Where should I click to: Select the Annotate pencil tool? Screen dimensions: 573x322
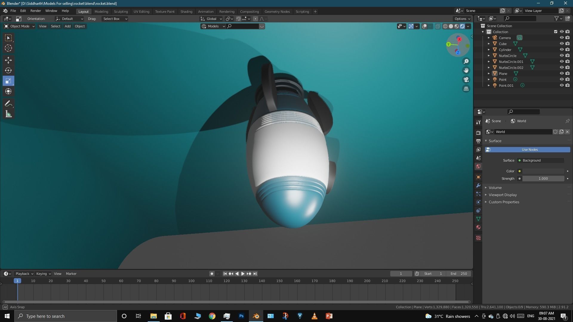[8, 104]
